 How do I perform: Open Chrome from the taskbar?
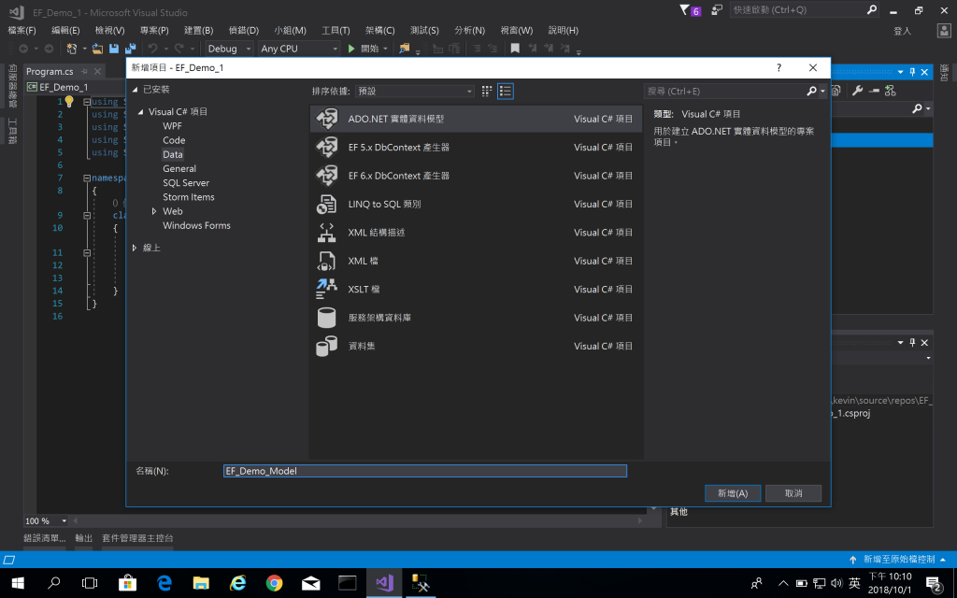click(x=274, y=583)
